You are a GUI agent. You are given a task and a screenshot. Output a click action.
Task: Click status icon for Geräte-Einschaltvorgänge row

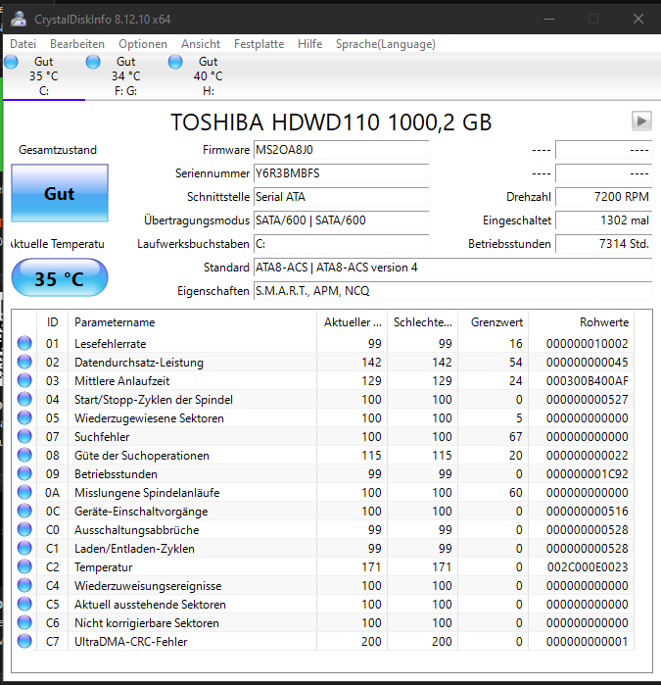pyautogui.click(x=24, y=512)
